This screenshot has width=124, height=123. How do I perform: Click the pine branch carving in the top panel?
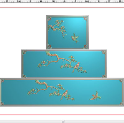point(58,29)
